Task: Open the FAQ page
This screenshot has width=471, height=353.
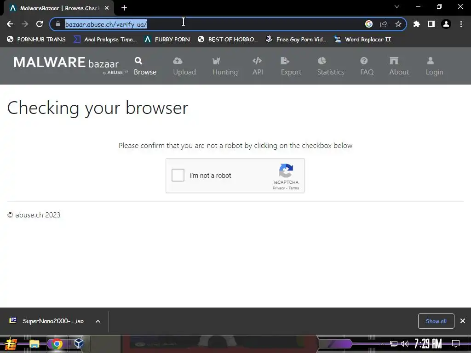Action: point(367,66)
